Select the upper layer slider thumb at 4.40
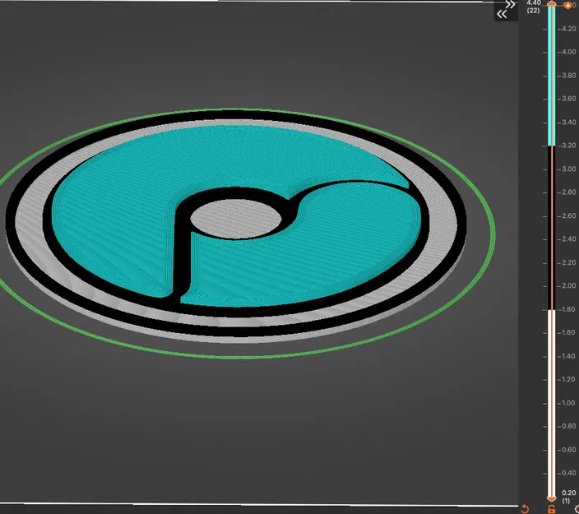 pos(551,3)
